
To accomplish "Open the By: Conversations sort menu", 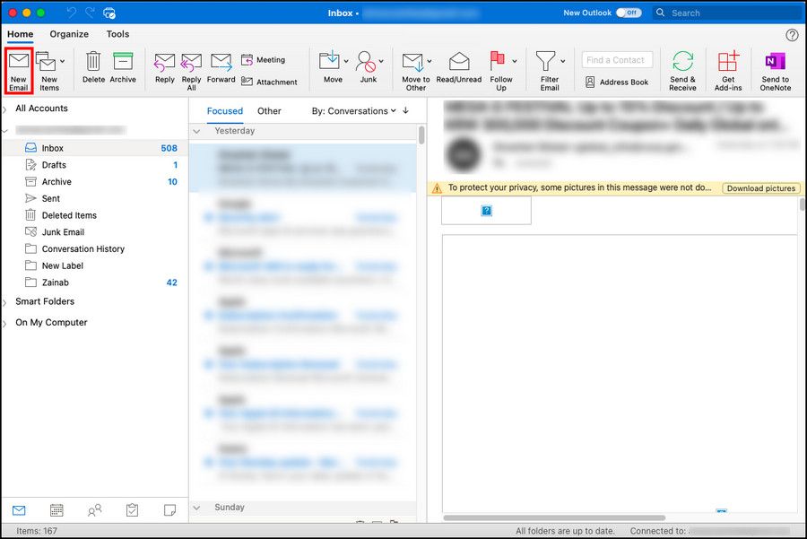I will click(354, 110).
